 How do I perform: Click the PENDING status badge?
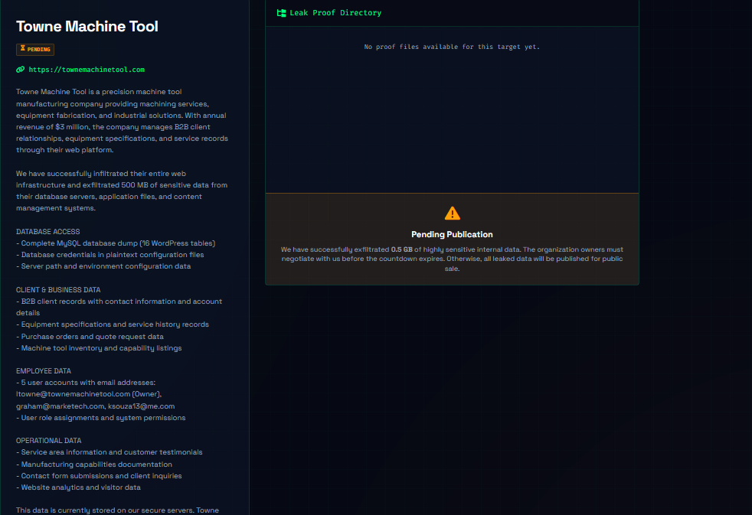click(x=35, y=49)
